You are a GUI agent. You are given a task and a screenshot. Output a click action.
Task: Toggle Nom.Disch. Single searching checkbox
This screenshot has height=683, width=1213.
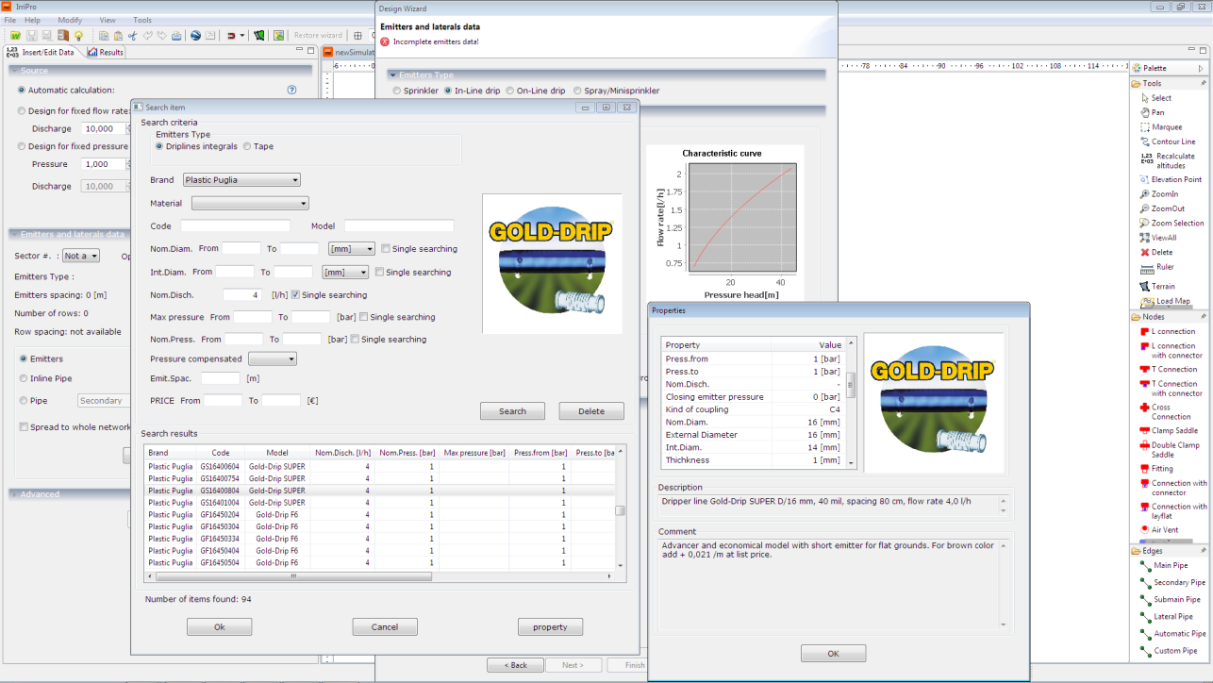pos(295,295)
